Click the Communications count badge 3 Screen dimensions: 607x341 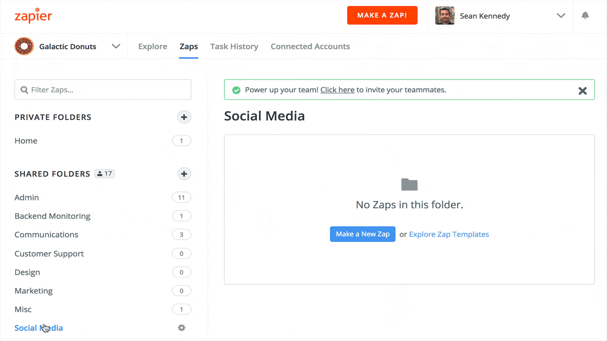(182, 234)
